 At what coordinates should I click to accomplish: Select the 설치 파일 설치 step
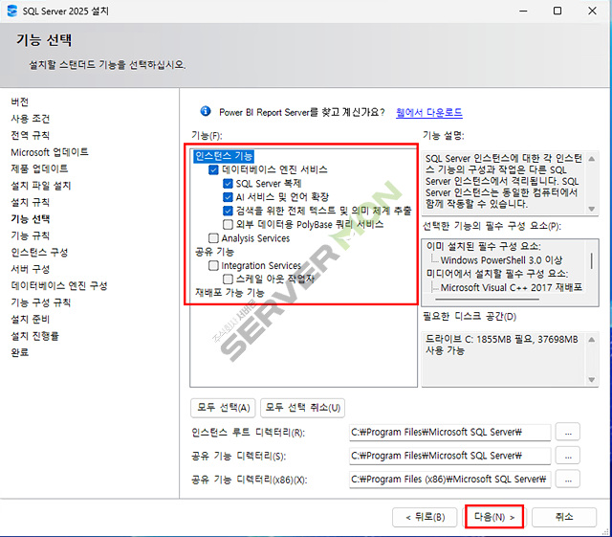(41, 186)
